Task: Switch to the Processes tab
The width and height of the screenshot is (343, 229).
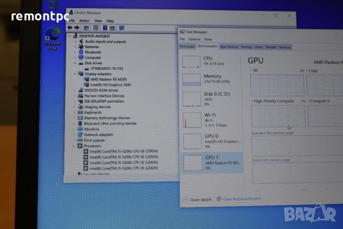Action: (x=187, y=47)
